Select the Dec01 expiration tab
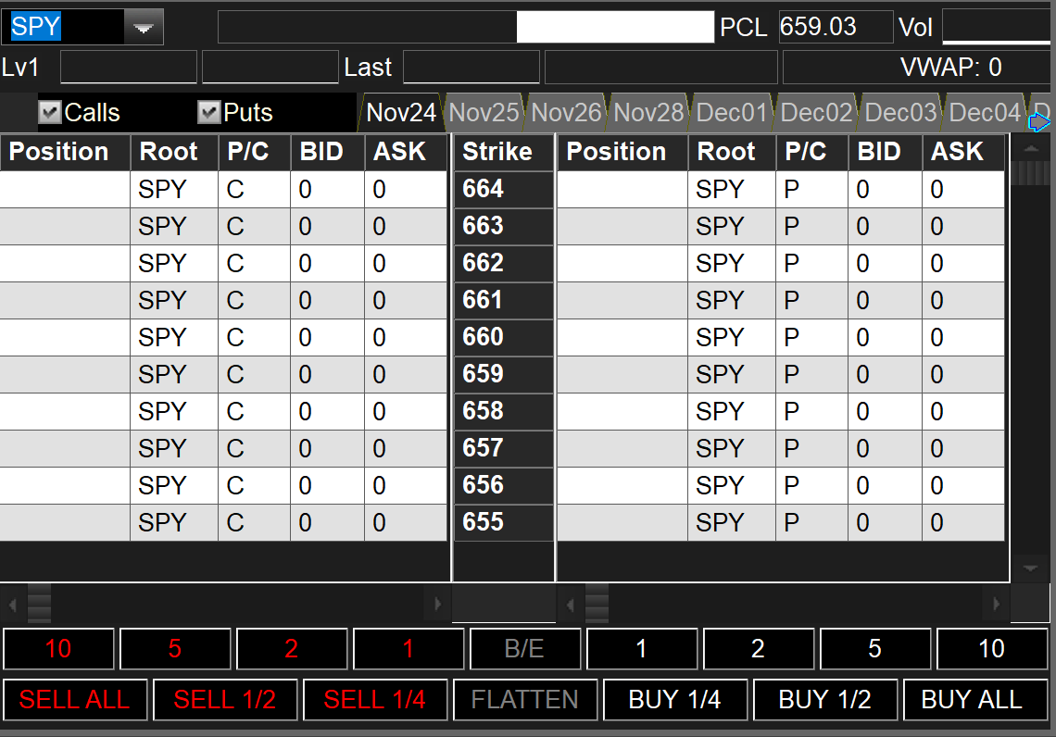The width and height of the screenshot is (1056, 737). tap(732, 113)
